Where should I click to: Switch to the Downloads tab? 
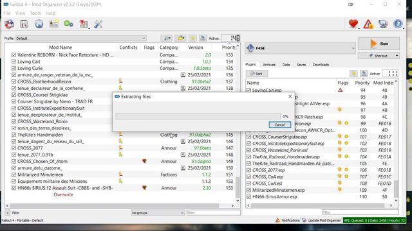(321, 65)
